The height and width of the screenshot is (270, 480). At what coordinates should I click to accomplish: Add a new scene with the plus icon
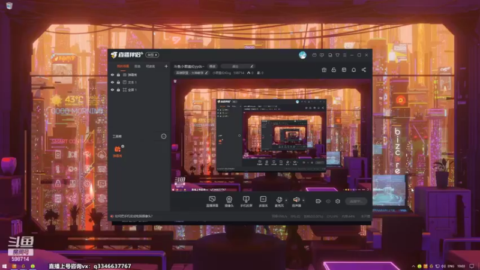coord(166,66)
